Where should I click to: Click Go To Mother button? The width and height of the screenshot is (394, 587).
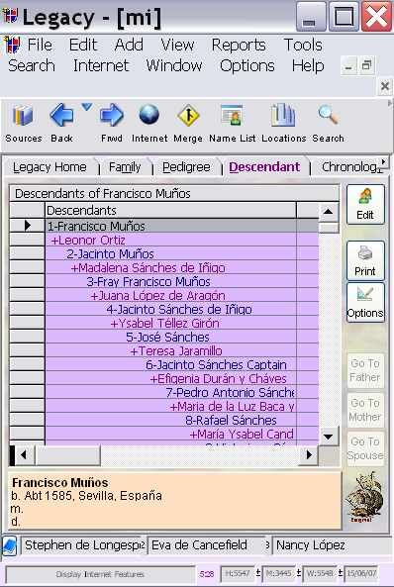click(365, 410)
